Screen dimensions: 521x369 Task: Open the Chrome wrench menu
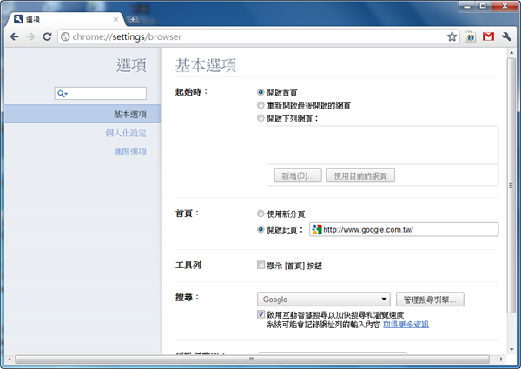pyautogui.click(x=506, y=36)
